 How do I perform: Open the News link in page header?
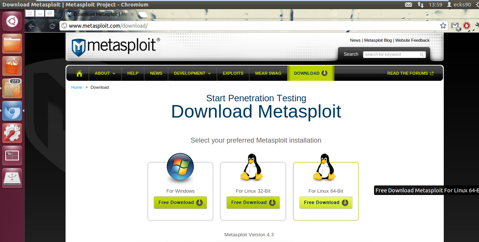(355, 40)
